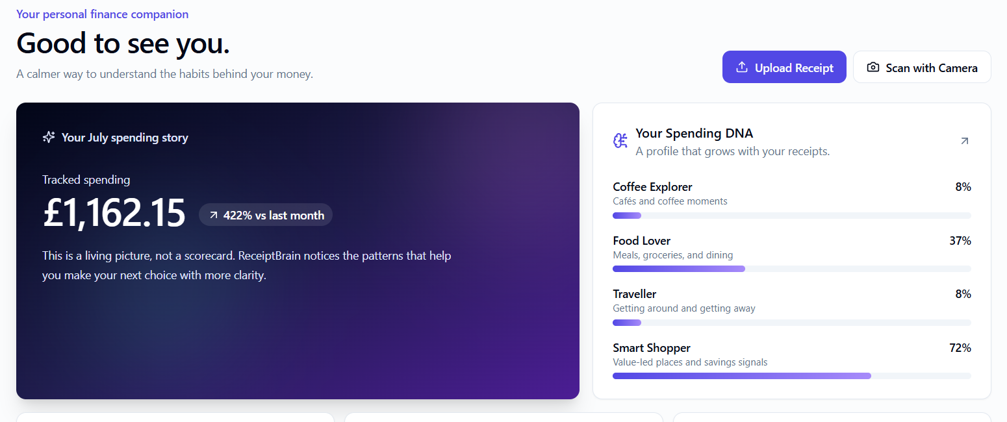
Task: Click the Traveller progress bar
Action: [x=792, y=323]
